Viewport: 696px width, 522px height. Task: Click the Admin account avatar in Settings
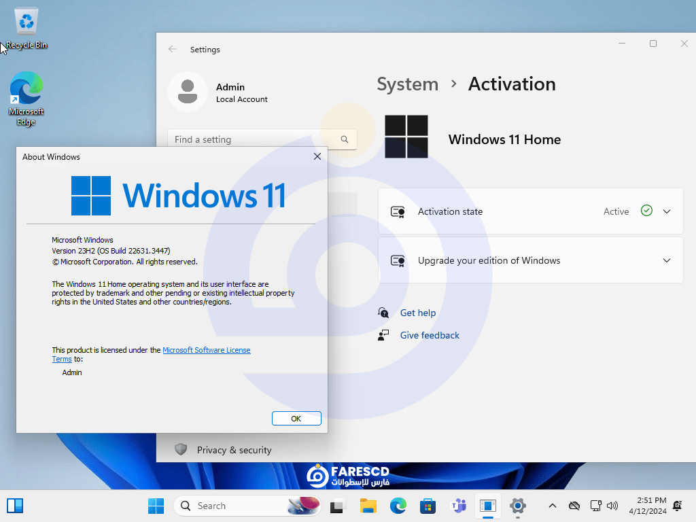188,92
